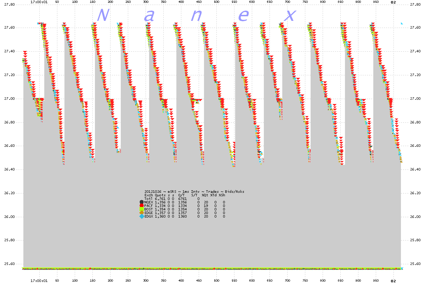Click the 500 tick on top time axis

click(x=216, y=2)
